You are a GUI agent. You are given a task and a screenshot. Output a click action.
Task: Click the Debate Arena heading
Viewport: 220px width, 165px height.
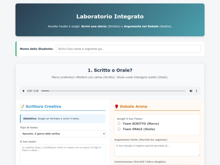pyautogui.click(x=134, y=106)
